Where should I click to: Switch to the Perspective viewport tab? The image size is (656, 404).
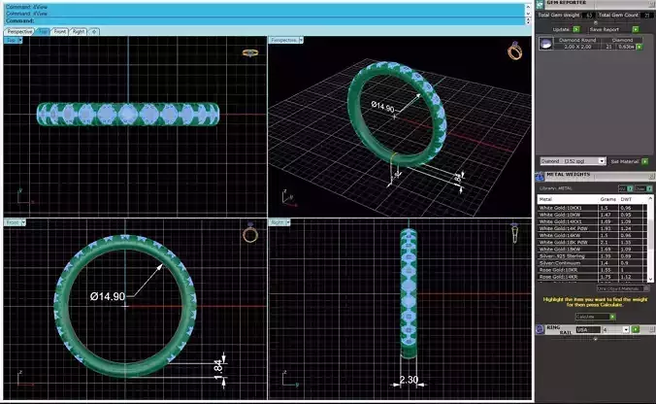pyautogui.click(x=19, y=31)
